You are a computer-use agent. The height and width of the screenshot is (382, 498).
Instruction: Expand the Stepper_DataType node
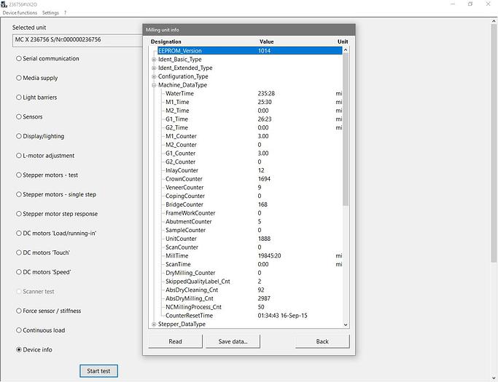pos(154,325)
